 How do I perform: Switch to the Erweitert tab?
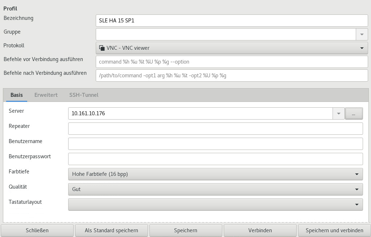[x=46, y=95]
